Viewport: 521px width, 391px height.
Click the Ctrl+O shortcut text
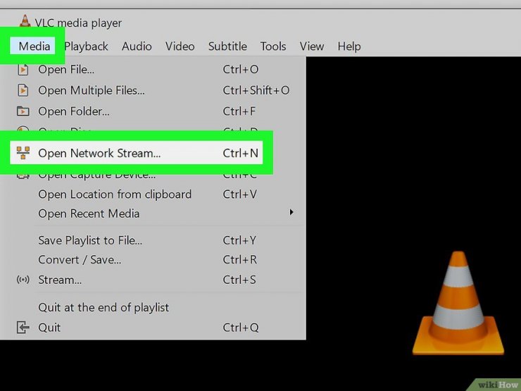pyautogui.click(x=241, y=70)
